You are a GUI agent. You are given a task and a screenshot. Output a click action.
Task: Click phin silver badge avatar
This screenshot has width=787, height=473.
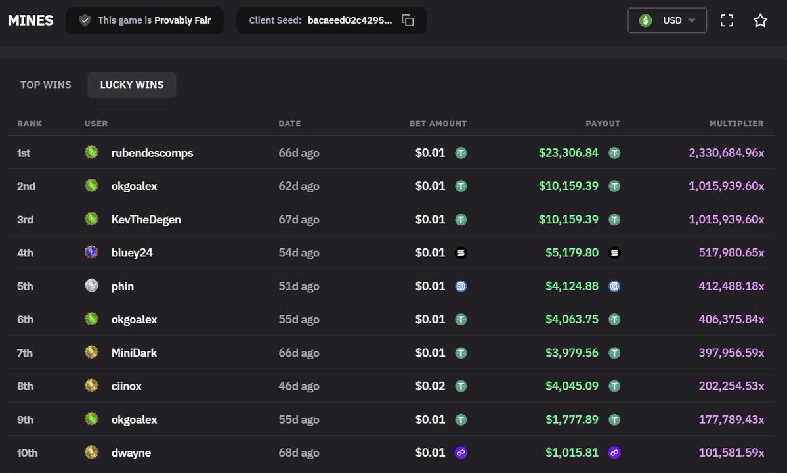pos(91,286)
